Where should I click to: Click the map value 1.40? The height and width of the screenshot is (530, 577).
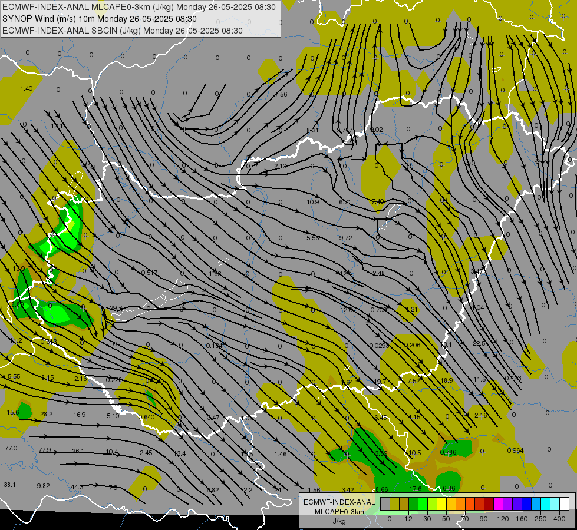tap(26, 88)
